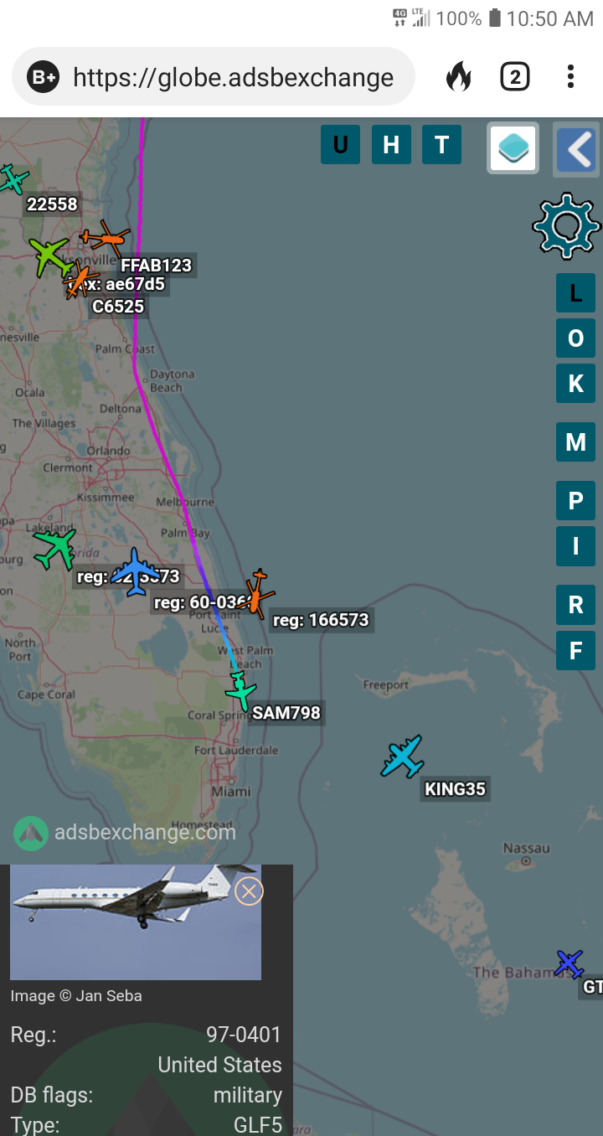Toggle the L labels button
Image resolution: width=603 pixels, height=1136 pixels.
tap(575, 292)
